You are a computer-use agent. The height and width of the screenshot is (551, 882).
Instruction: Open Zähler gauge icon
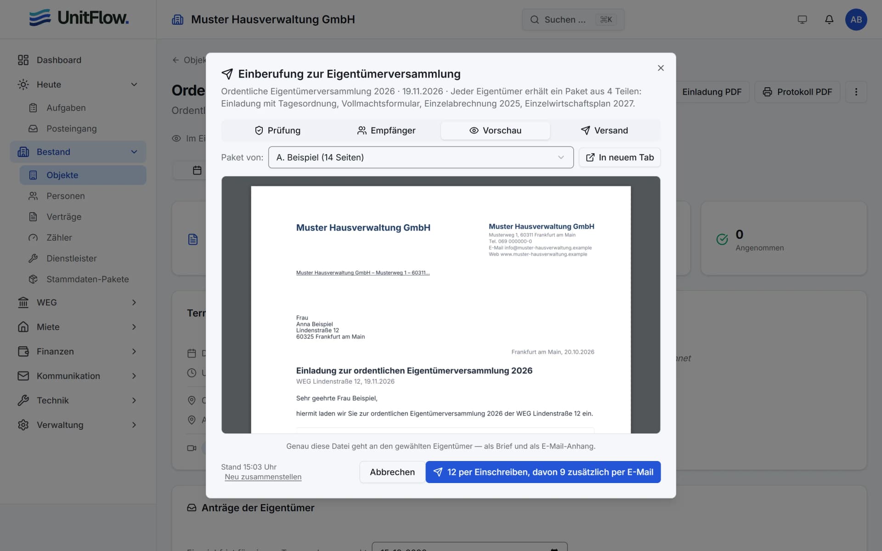[33, 238]
